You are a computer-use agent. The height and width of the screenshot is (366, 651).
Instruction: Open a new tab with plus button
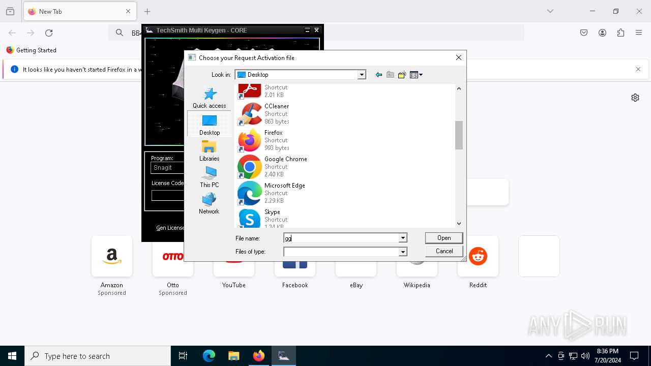click(x=147, y=11)
